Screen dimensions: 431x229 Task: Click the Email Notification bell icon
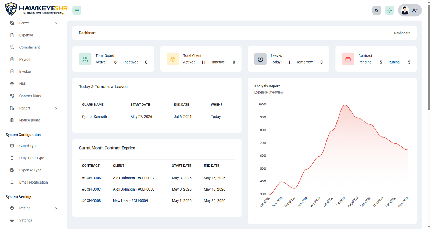click(12, 182)
